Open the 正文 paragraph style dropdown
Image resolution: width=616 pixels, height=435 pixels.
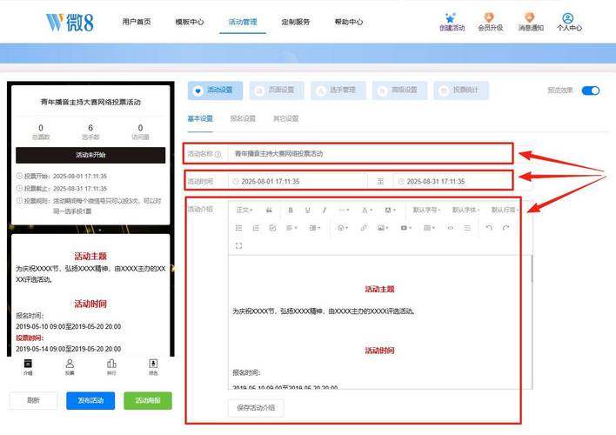click(x=244, y=210)
